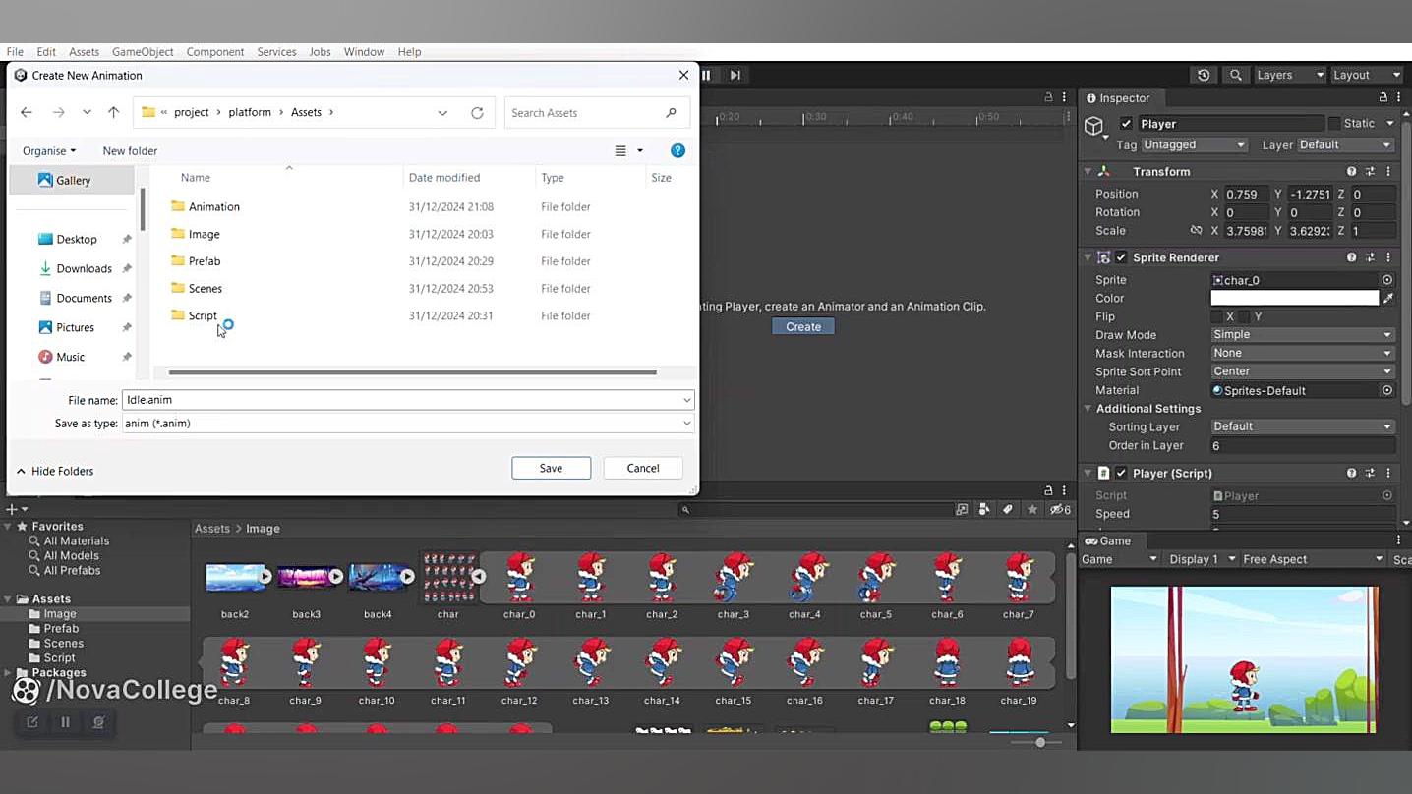This screenshot has width=1412, height=794.
Task: Open the Window menu
Action: click(364, 52)
